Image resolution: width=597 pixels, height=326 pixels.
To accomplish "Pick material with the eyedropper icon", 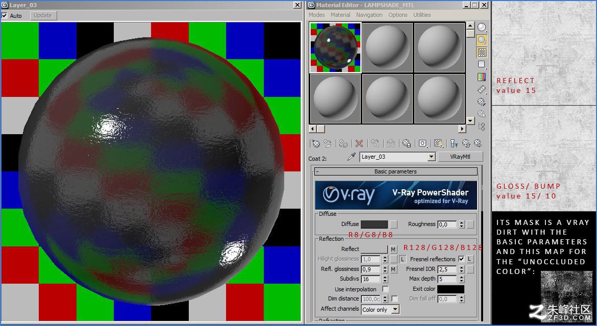I will [x=352, y=157].
